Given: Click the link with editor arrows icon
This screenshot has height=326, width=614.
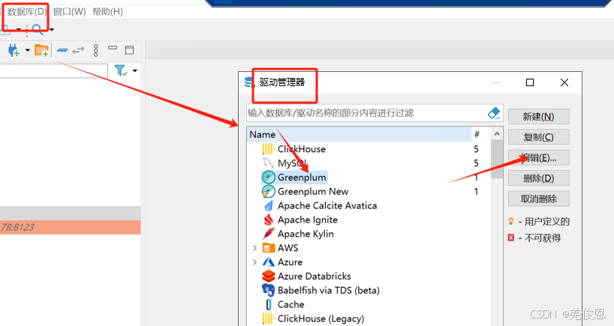Looking at the screenshot, I should pyautogui.click(x=78, y=50).
